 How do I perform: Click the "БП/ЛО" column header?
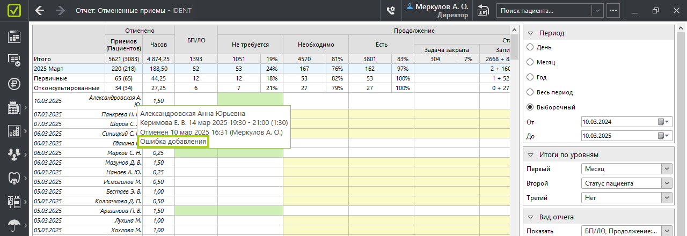pyautogui.click(x=196, y=39)
